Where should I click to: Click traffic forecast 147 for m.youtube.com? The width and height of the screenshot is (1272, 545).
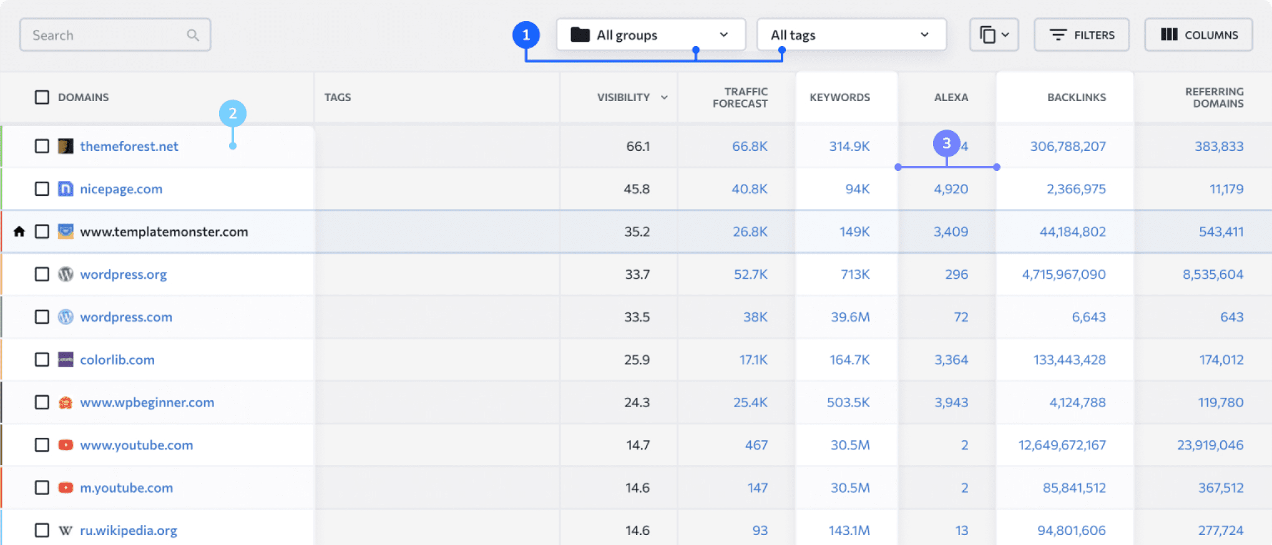click(758, 488)
